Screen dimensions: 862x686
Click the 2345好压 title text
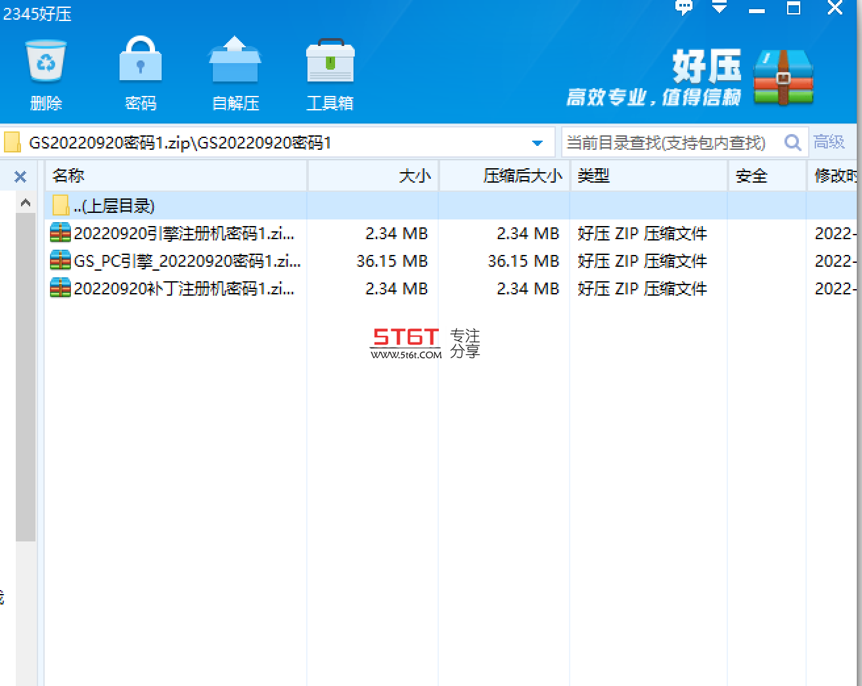click(x=37, y=14)
